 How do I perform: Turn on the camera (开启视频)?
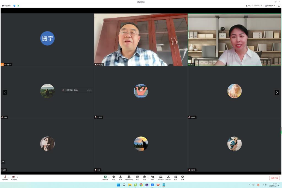tap(14, 177)
